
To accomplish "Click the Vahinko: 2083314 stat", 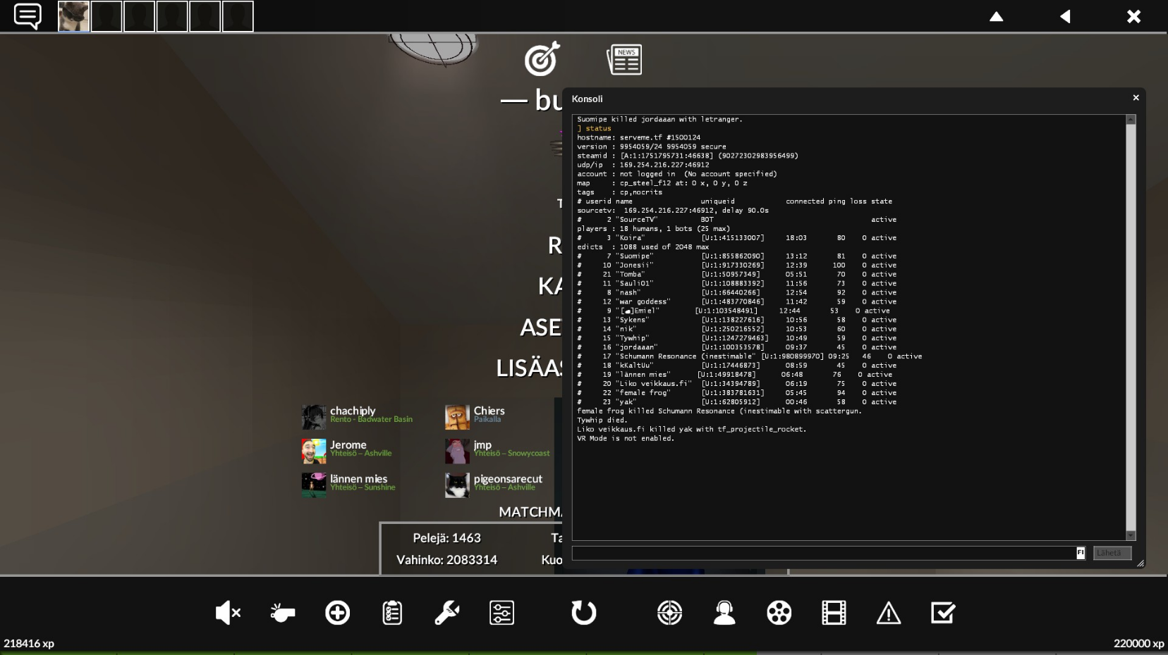I will 447,560.
